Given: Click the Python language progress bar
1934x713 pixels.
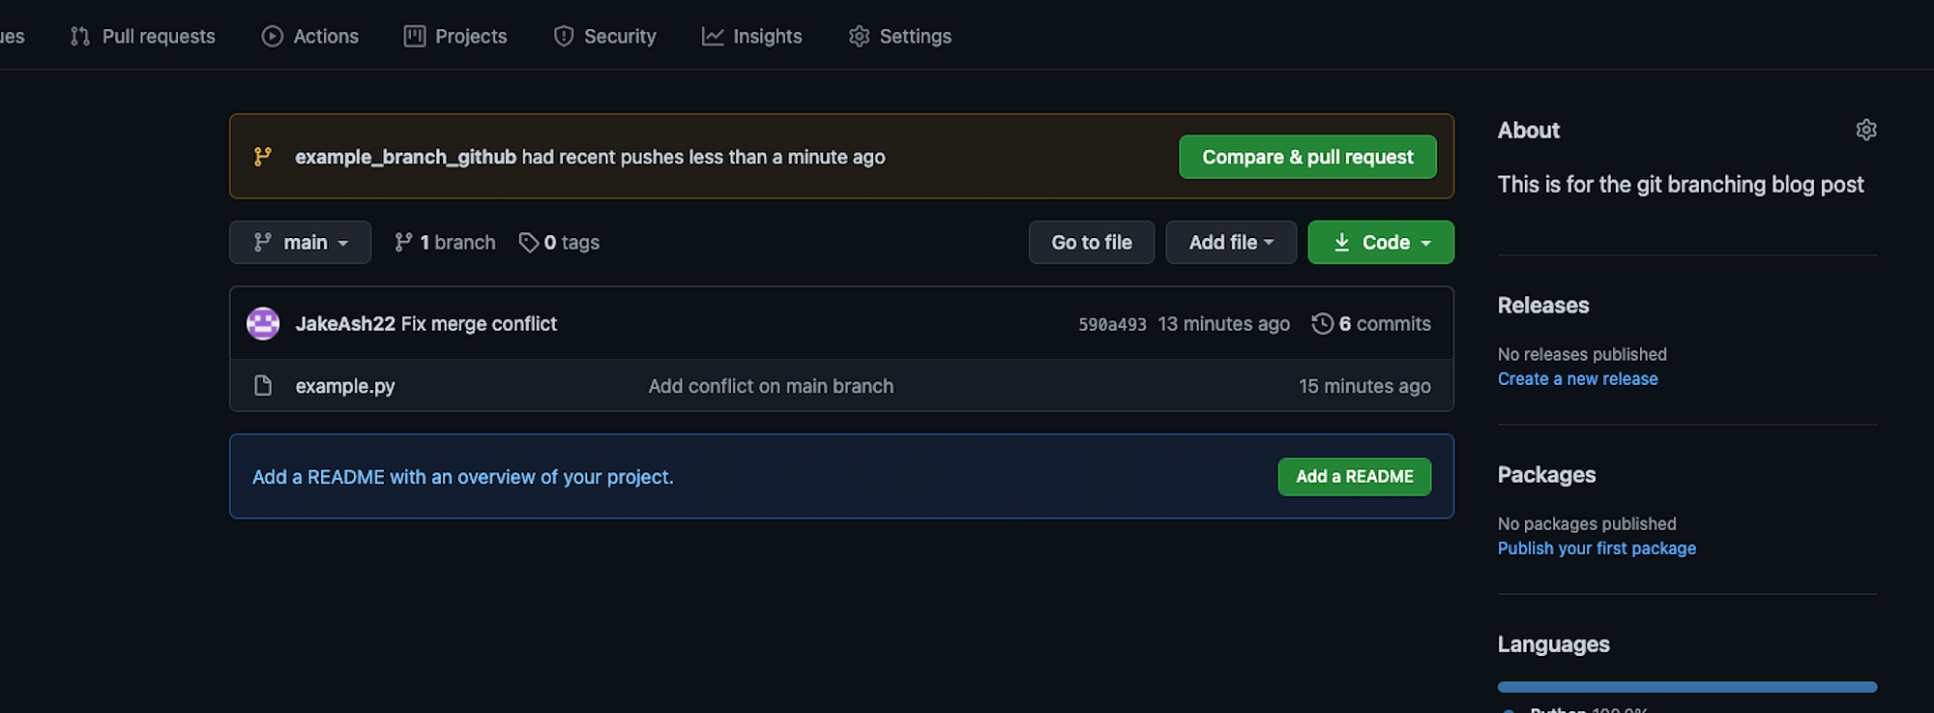Looking at the screenshot, I should (1687, 687).
